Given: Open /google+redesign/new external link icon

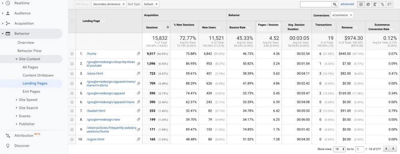Looking at the screenshot, I should (x=138, y=119).
